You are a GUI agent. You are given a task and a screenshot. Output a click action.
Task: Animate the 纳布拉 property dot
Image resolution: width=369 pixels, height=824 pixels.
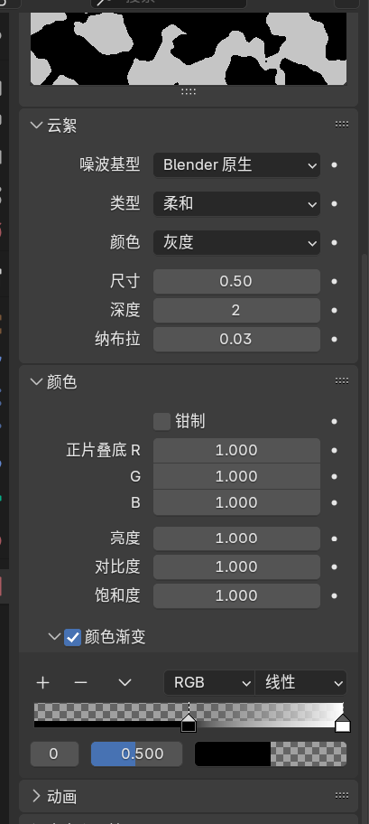(x=335, y=340)
